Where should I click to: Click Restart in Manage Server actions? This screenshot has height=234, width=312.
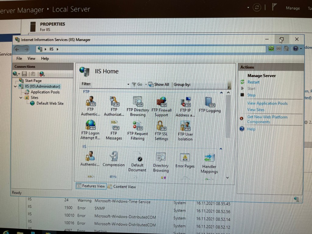pos(253,82)
